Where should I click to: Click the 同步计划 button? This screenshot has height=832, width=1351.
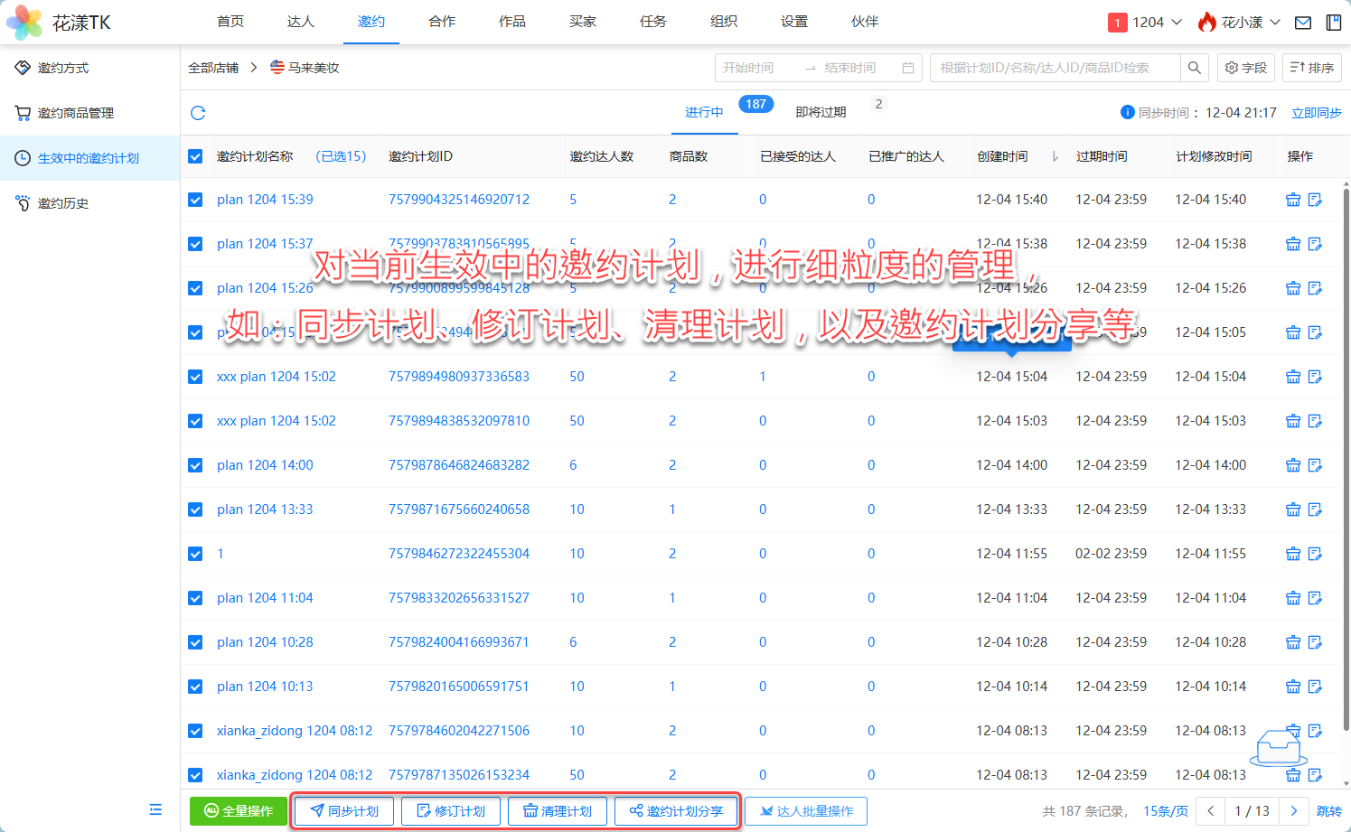pos(344,811)
